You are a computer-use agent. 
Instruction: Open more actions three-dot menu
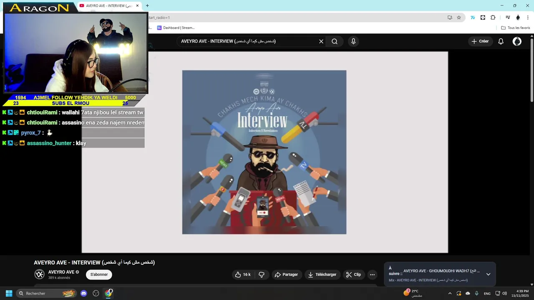point(373,275)
